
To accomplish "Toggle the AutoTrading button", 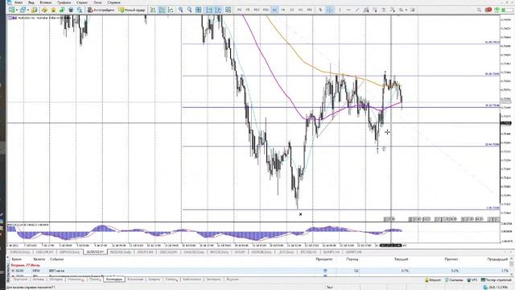I will click(x=101, y=10).
